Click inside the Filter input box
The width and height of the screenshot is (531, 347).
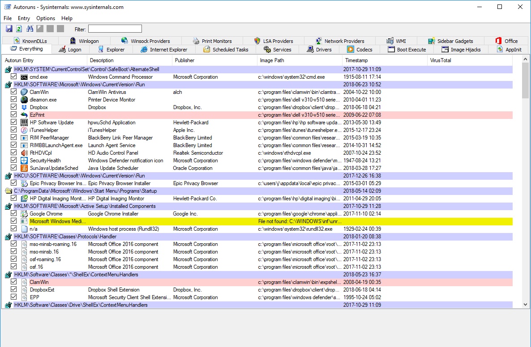(x=115, y=29)
